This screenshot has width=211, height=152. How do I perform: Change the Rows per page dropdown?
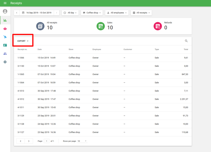tap(82, 141)
